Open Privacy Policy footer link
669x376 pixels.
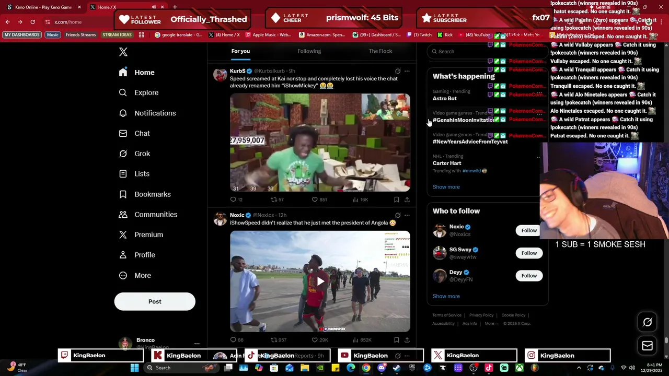tap(481, 315)
